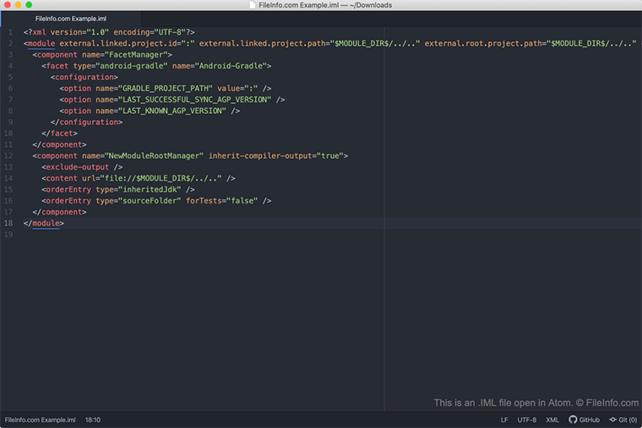
Task: Open the UTF-8 encoding selector
Action: pos(526,420)
